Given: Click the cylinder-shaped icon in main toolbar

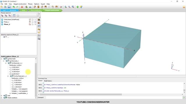Looking at the screenshot, I should (38, 7).
